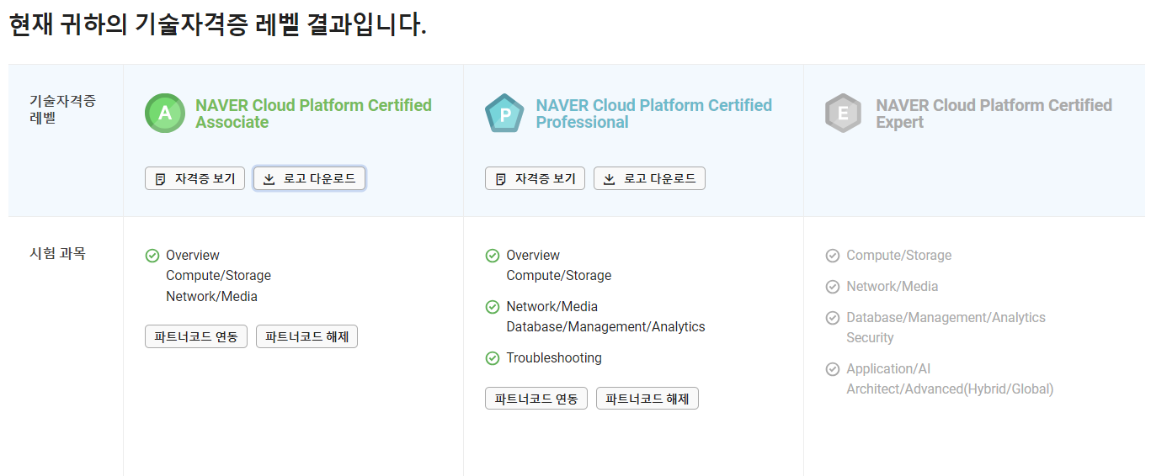
Task: Click the check icon beside Professional Network/Media
Action: [493, 307]
